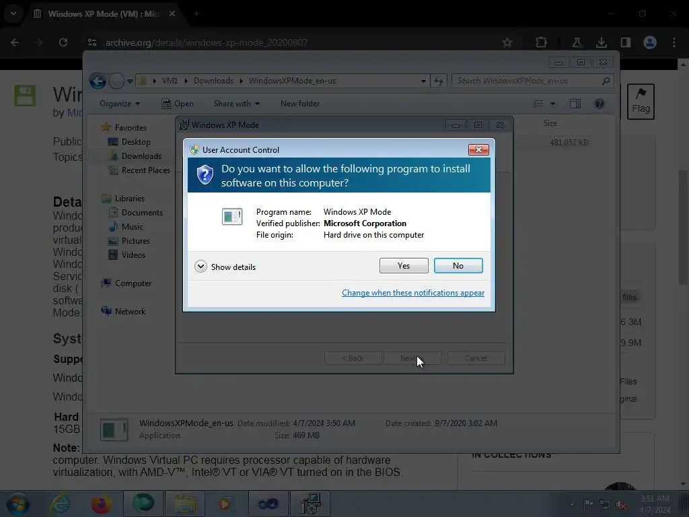Screen dimensions: 689x517
Task: Open the view options dropdown arrow
Action: coord(553,104)
